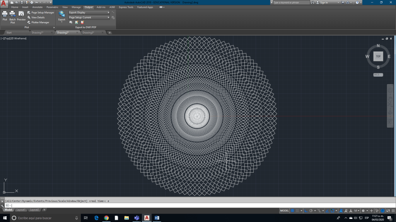This screenshot has width=396, height=222.
Task: Expand the Export Display dropdown
Action: tap(108, 12)
